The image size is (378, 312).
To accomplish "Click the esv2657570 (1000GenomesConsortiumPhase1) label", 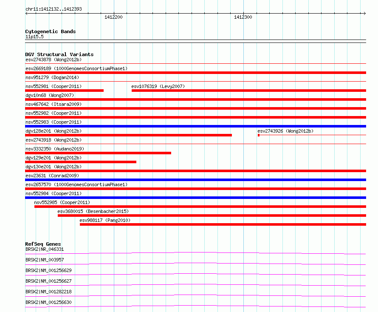I will tap(76, 184).
